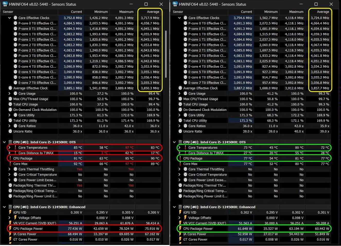This screenshot has height=246, width=341.
Task: Close the right HWiNFO64 window
Action: coord(331,4)
